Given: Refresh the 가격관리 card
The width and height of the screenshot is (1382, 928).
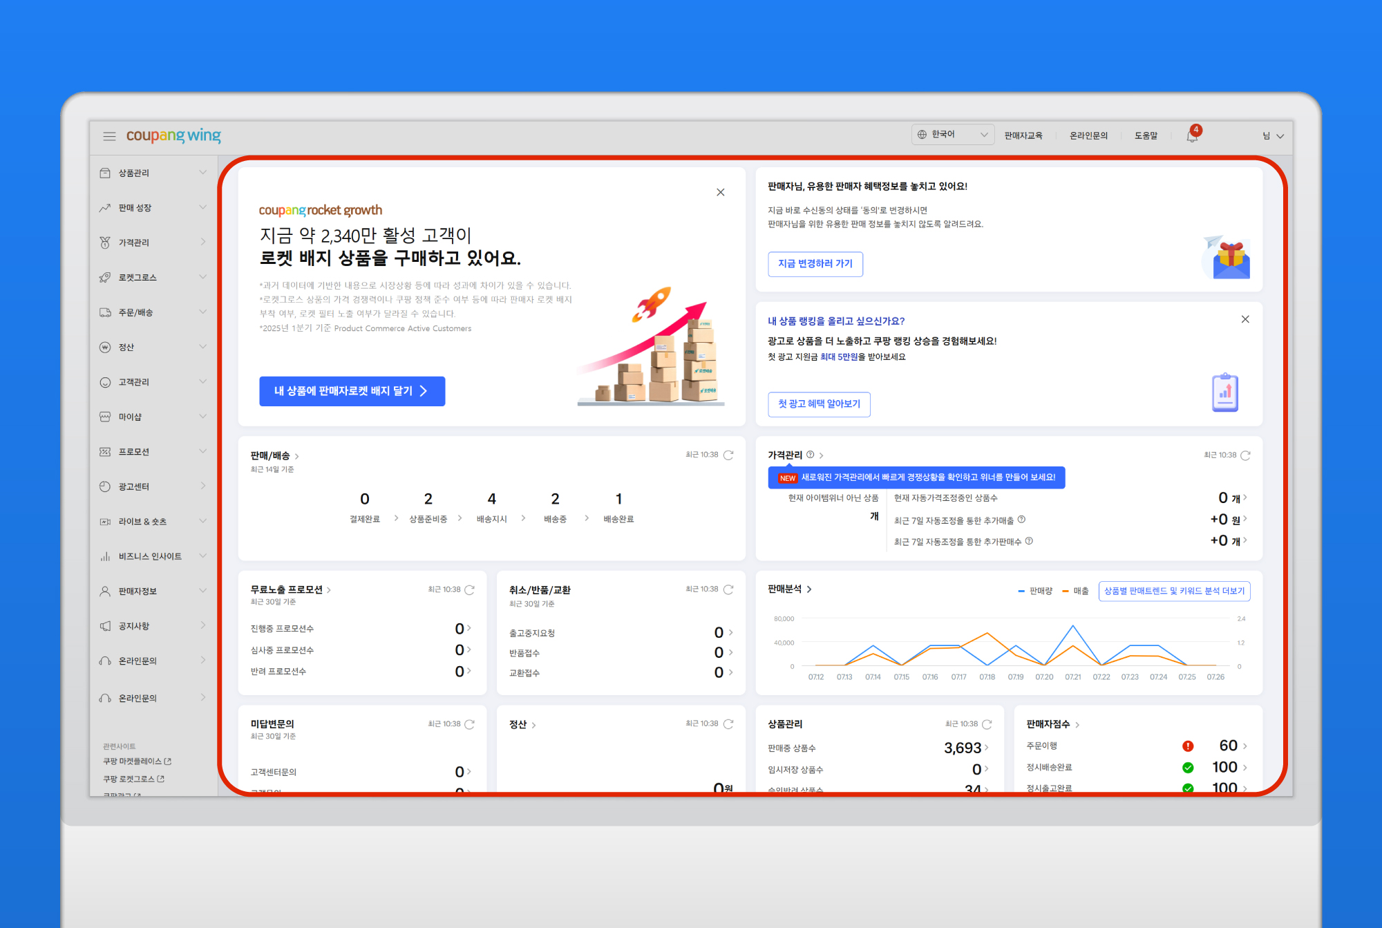Looking at the screenshot, I should (x=1245, y=455).
